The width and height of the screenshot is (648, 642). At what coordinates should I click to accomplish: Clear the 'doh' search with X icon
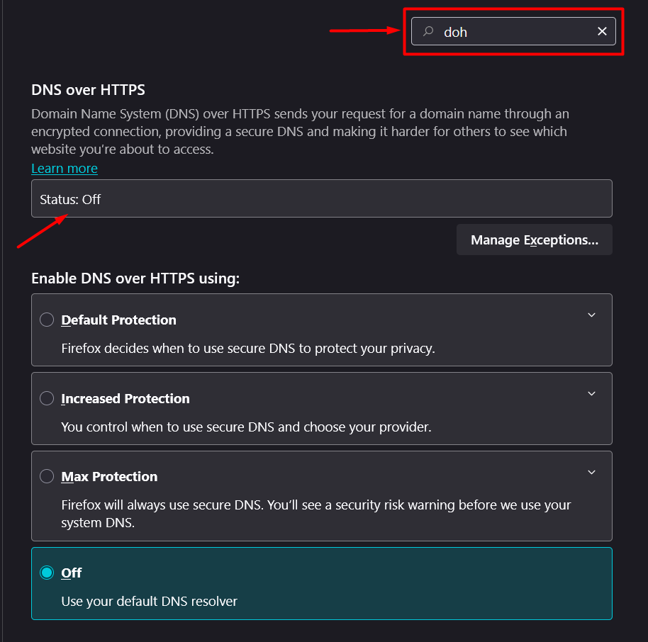tap(602, 31)
